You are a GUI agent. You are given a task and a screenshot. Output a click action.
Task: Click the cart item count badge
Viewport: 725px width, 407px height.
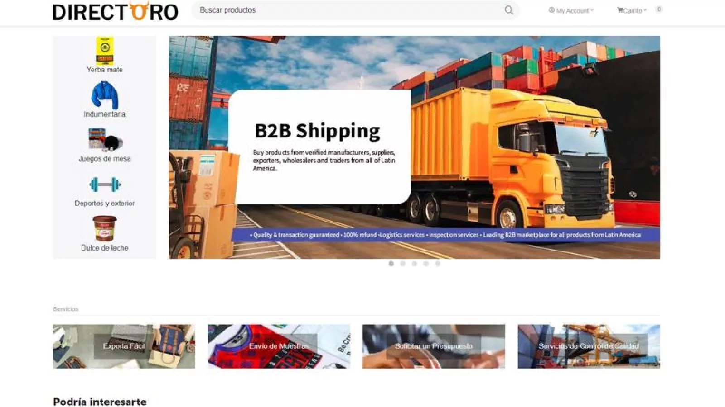(x=659, y=9)
